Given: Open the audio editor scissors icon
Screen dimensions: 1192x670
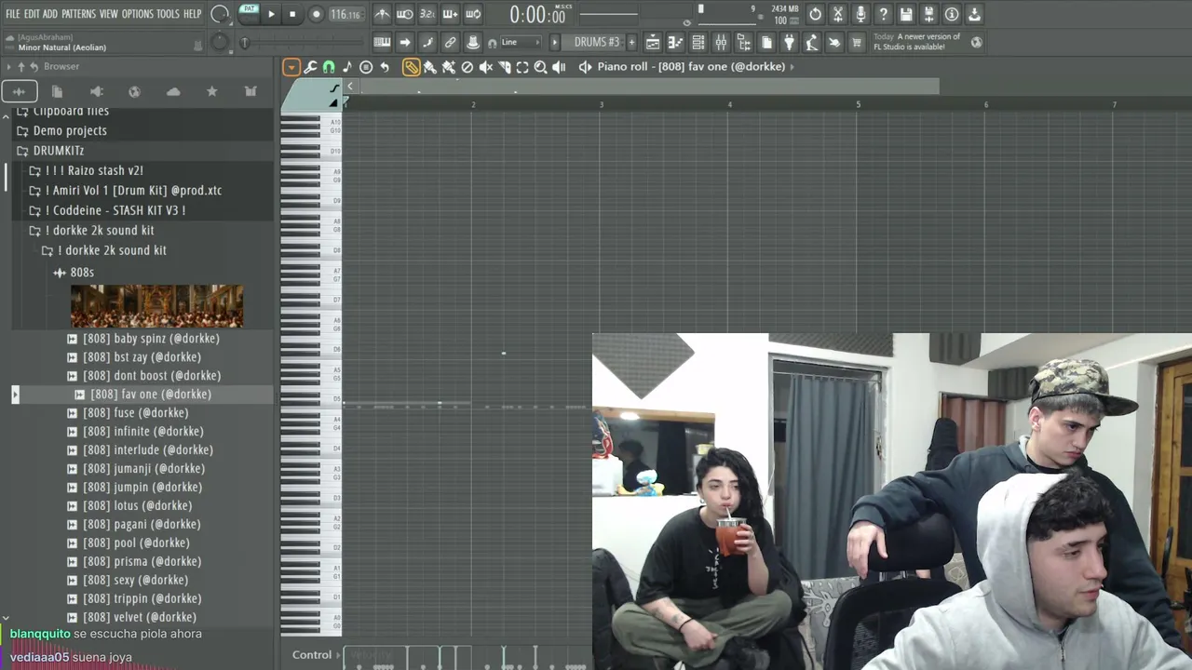Looking at the screenshot, I should (838, 14).
